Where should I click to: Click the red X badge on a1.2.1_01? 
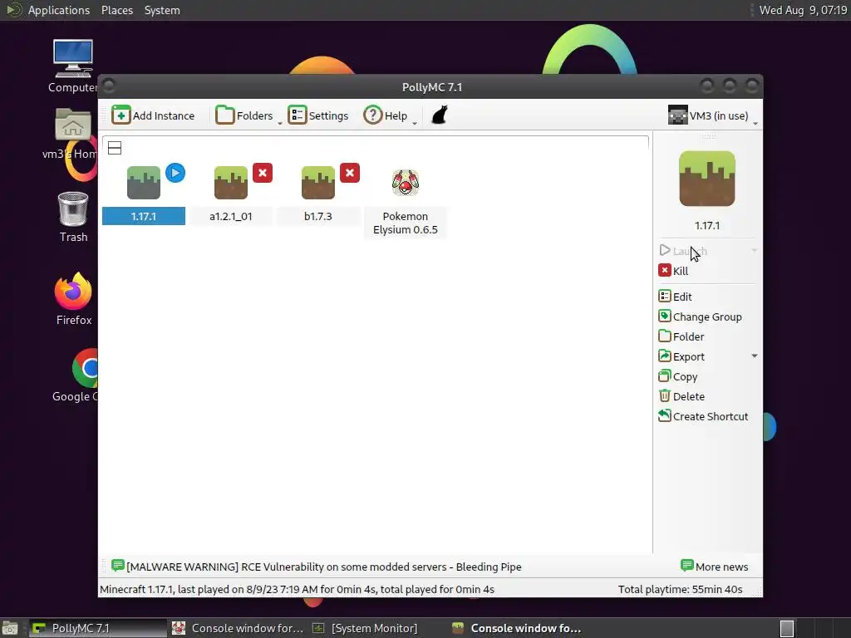[263, 173]
